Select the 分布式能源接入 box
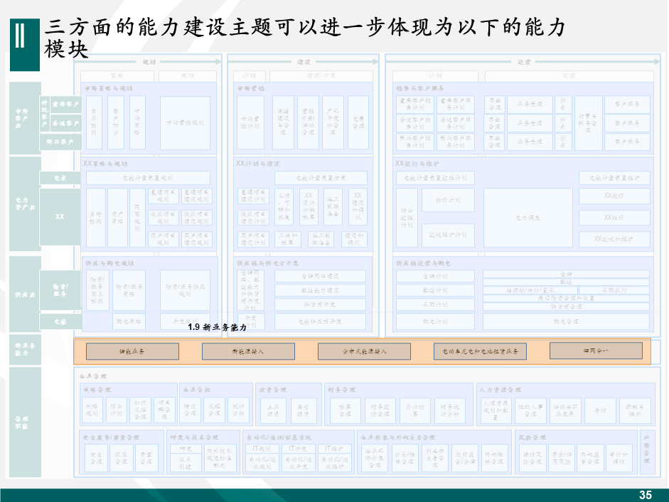 [365, 351]
